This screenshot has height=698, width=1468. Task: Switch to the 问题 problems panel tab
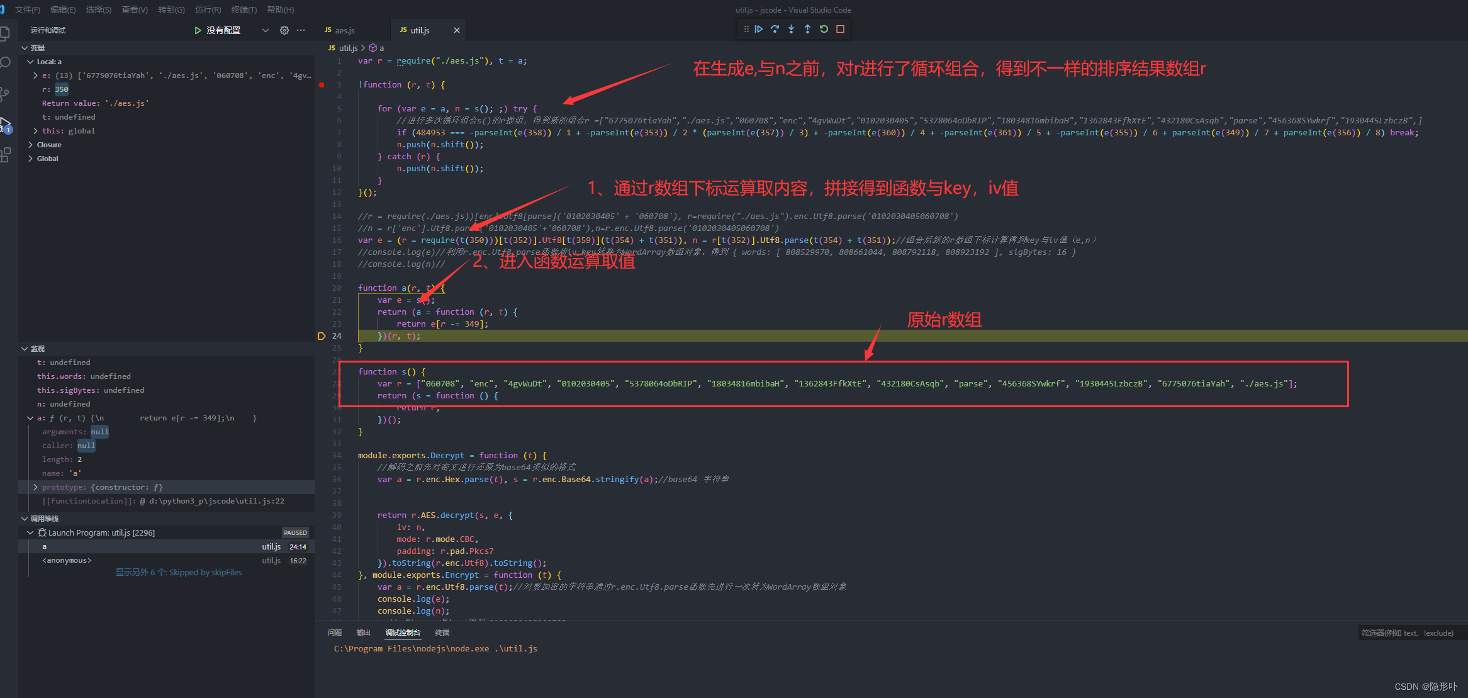pyautogui.click(x=335, y=633)
